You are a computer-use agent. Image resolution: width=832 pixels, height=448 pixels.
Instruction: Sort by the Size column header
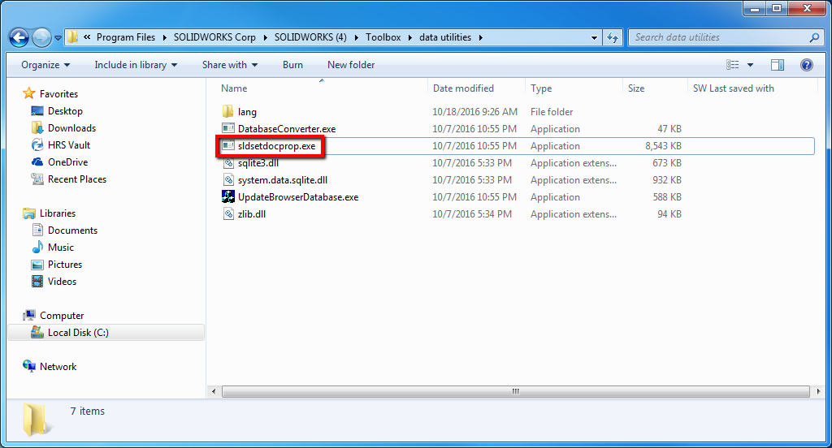pyautogui.click(x=656, y=88)
